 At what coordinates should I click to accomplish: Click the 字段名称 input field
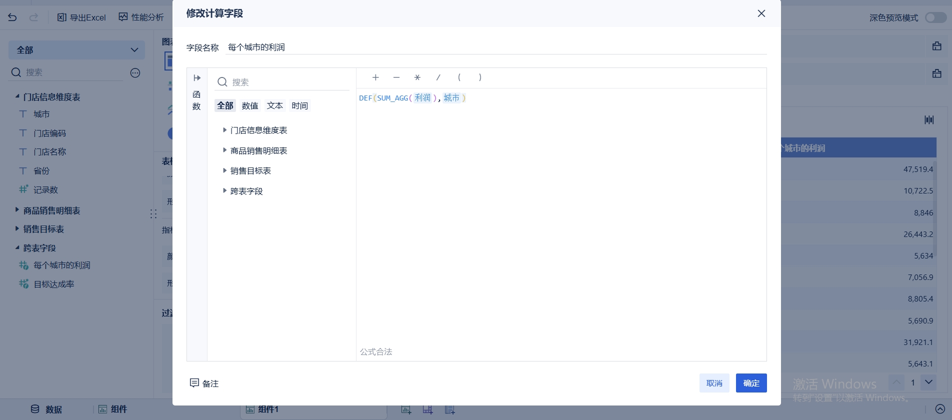(495, 47)
